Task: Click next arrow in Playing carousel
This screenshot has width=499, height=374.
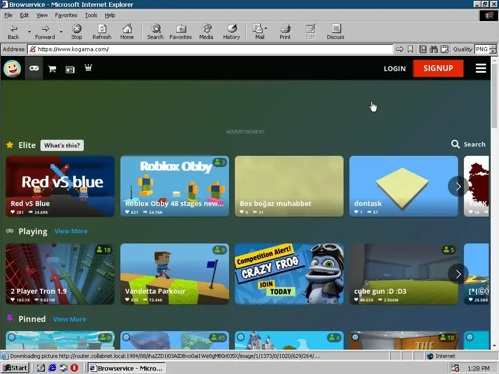Action: (x=458, y=274)
